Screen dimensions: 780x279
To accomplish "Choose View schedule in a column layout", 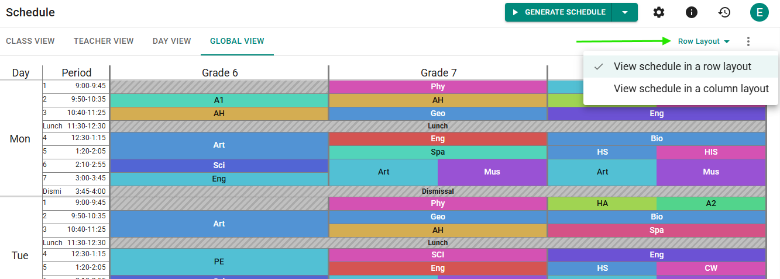I will (681, 89).
